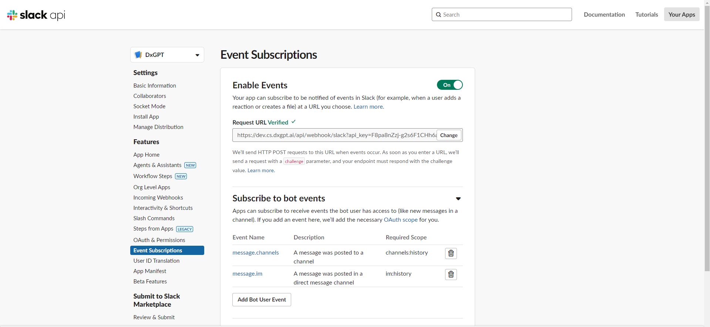
Task: Open User ID Translation
Action: coord(157,261)
